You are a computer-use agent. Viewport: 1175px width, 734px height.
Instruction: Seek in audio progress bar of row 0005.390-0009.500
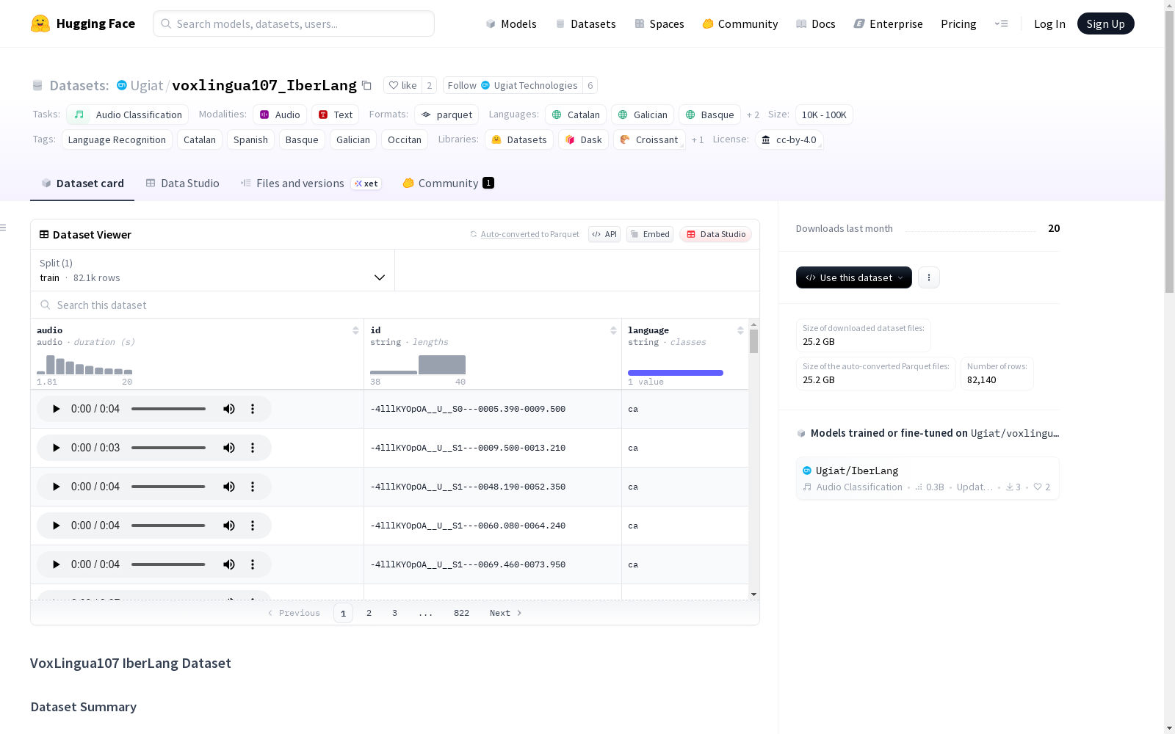point(168,409)
